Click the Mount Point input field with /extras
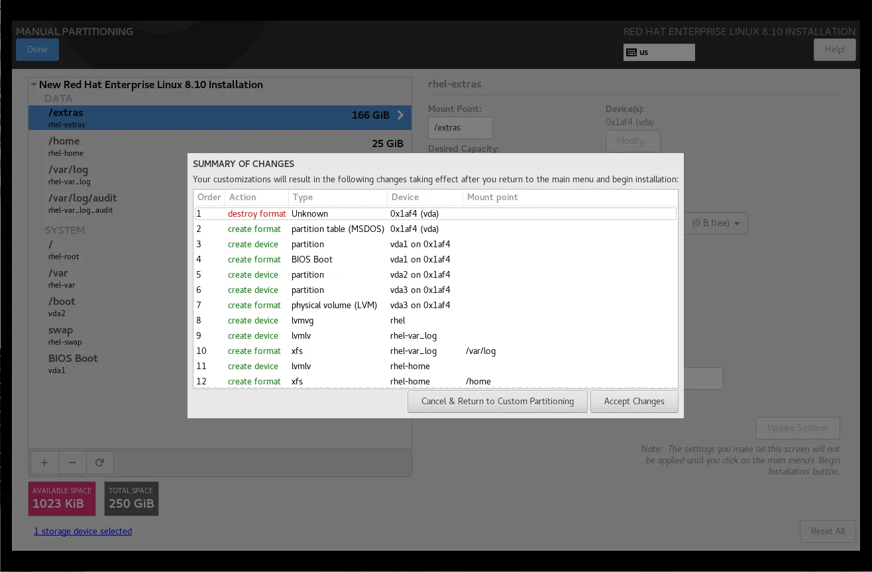Image resolution: width=872 pixels, height=572 pixels. coord(460,128)
